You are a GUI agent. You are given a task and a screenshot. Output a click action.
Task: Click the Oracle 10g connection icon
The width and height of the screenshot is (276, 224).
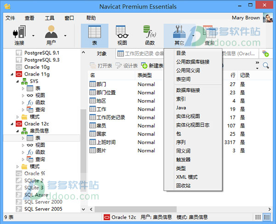19,67
